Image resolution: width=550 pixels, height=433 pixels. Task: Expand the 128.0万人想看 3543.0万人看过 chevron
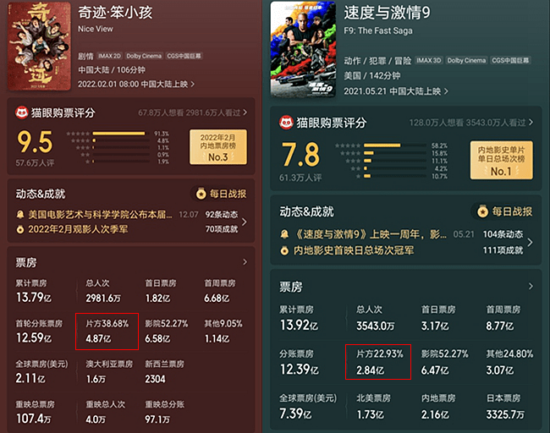[531, 122]
